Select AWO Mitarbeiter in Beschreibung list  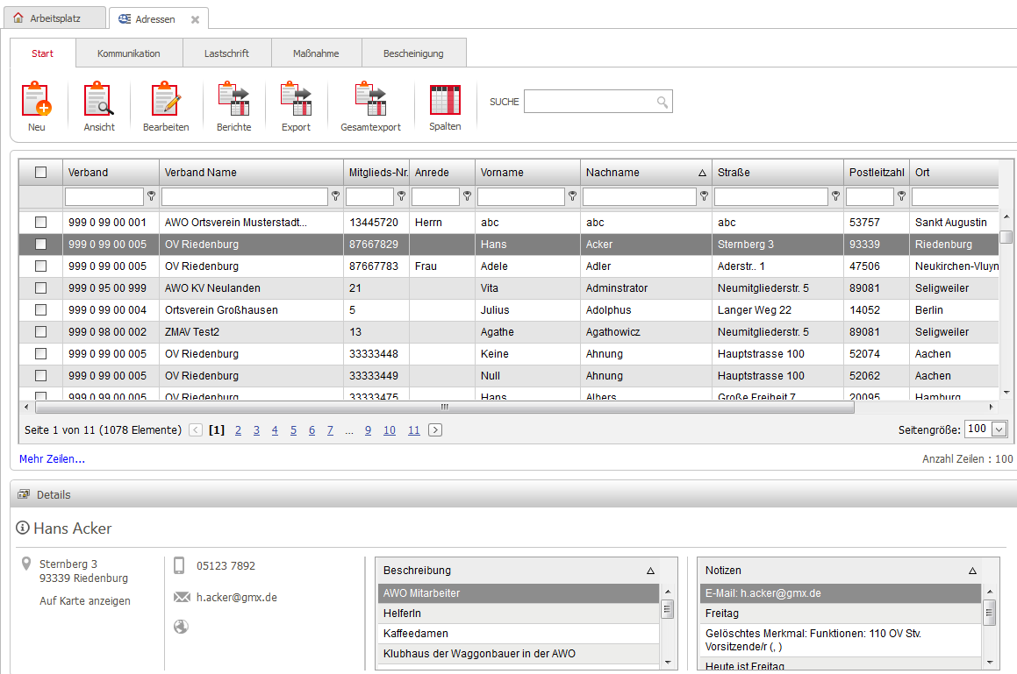tap(519, 593)
